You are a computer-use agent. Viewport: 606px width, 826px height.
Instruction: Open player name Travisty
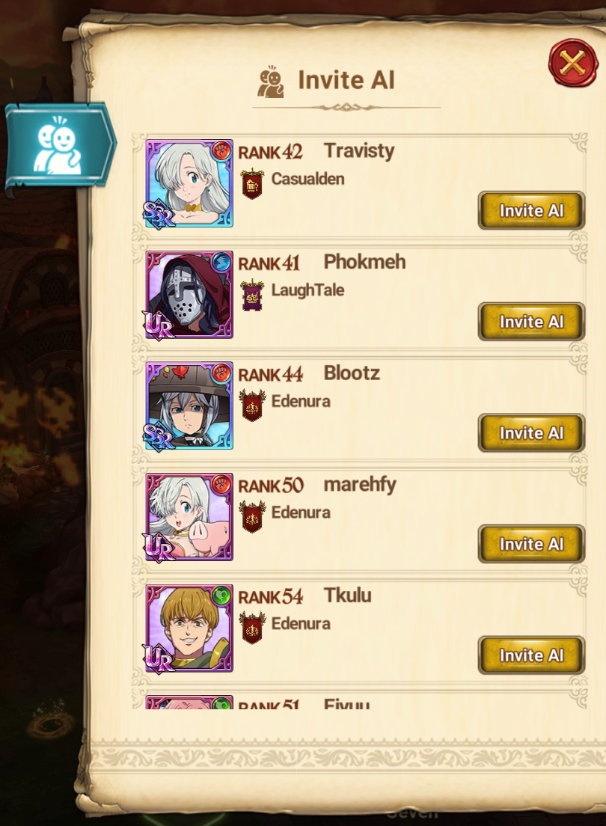(359, 151)
